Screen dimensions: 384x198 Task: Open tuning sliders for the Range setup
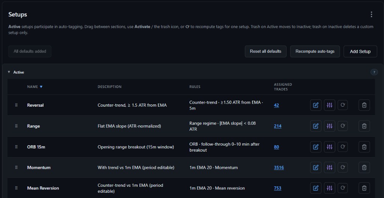329,126
